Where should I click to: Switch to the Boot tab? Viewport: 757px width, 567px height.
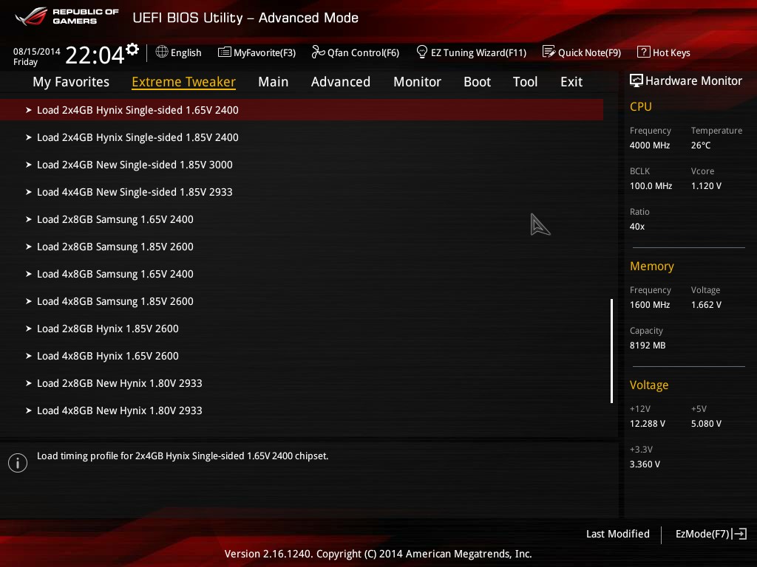[477, 82]
